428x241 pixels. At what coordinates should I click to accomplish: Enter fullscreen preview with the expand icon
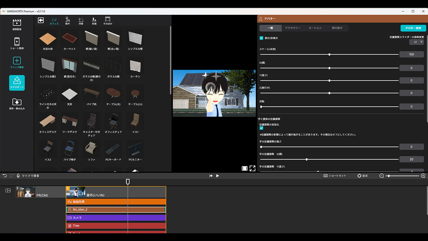click(252, 168)
